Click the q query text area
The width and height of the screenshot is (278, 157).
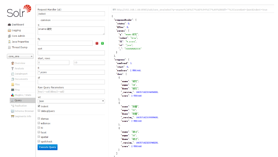pos(71,31)
